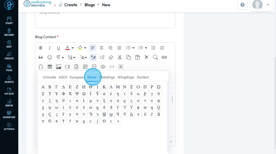Insert a hyperlink with the chain icon
Screen dimensions: 276x154
point(164,57)
